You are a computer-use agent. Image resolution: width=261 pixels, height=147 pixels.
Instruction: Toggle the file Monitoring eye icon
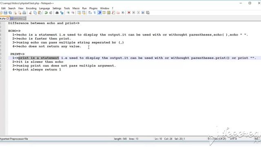(x=123, y=13)
